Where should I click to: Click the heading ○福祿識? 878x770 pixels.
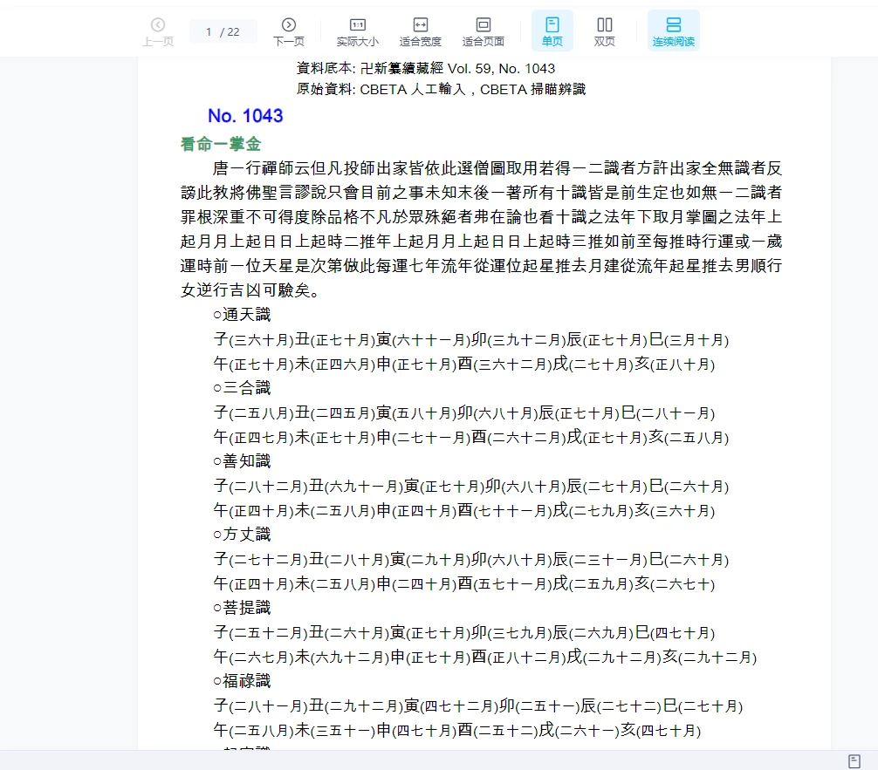click(242, 681)
